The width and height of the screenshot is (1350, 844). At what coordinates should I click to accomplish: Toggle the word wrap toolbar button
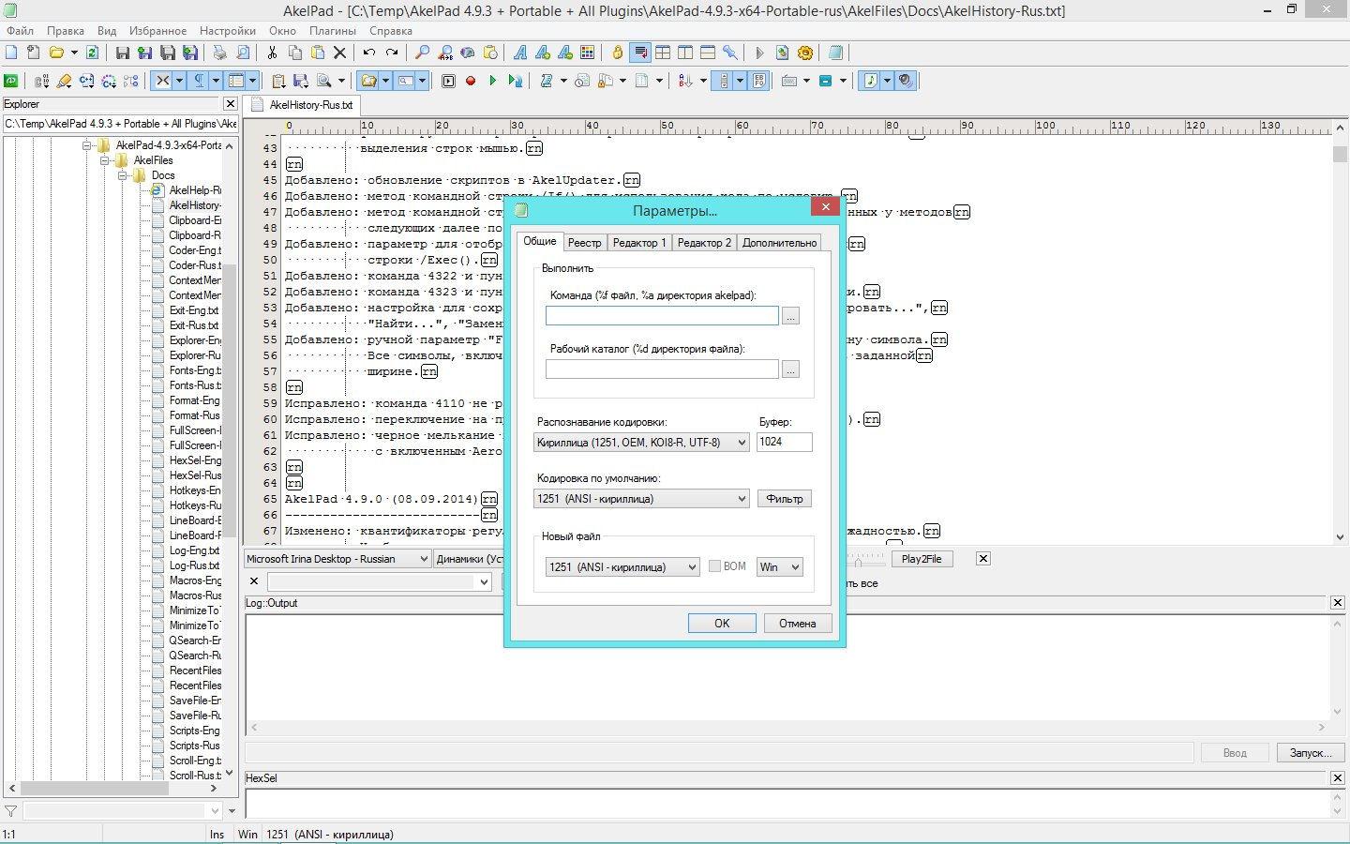640,53
